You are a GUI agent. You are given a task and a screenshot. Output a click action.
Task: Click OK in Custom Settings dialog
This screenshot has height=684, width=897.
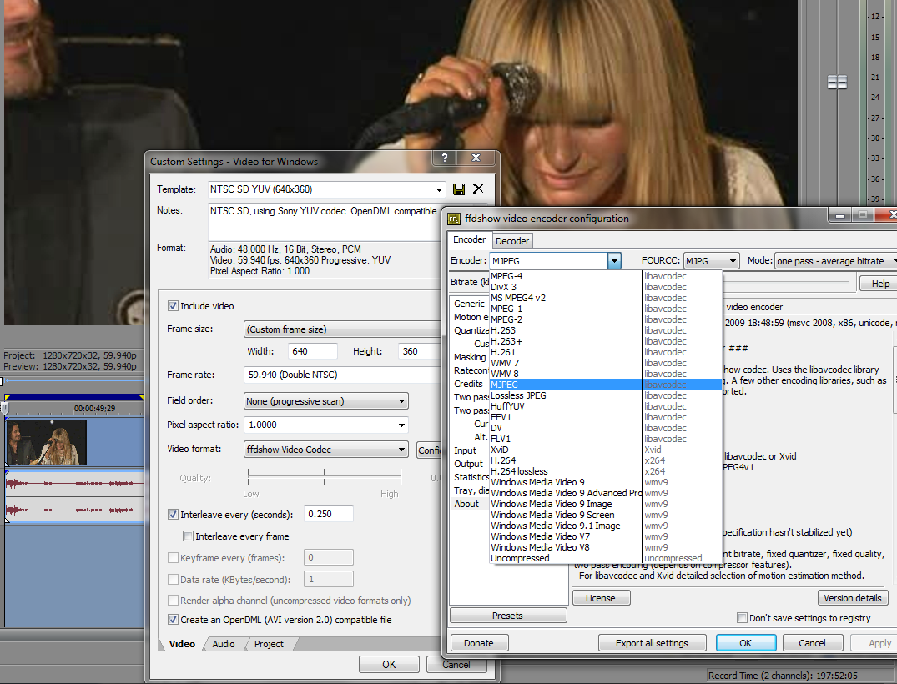[x=389, y=665]
